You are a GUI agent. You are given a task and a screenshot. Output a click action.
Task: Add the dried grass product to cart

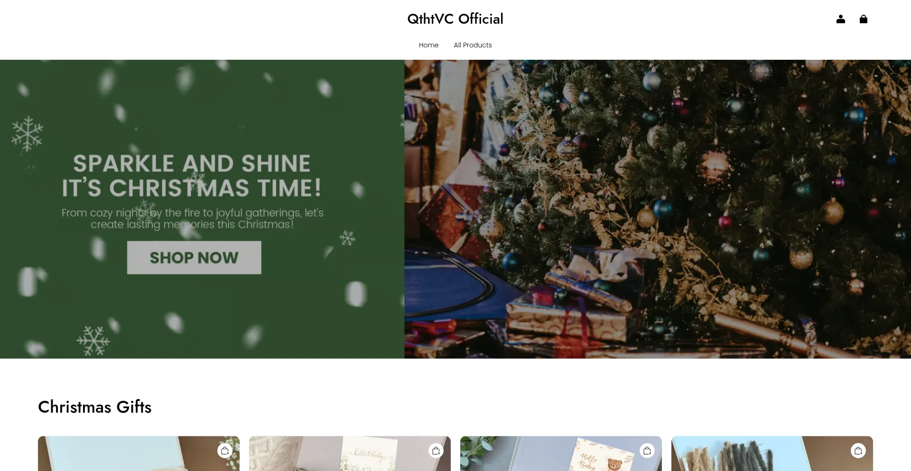858,451
